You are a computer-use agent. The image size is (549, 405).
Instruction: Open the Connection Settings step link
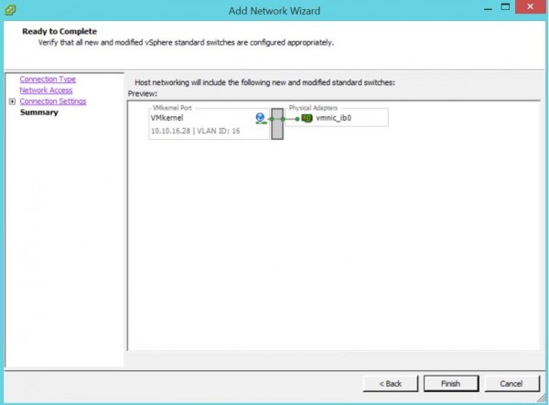click(53, 101)
